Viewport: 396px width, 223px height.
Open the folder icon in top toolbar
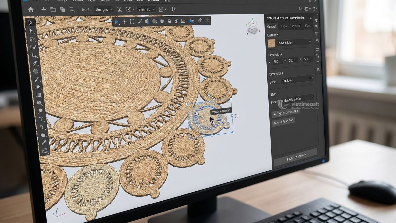coord(53,9)
